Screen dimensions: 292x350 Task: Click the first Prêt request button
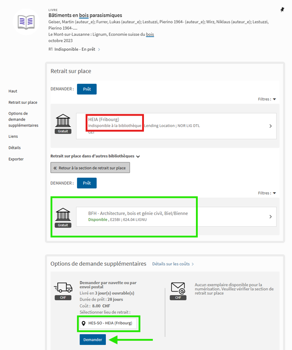coord(87,89)
